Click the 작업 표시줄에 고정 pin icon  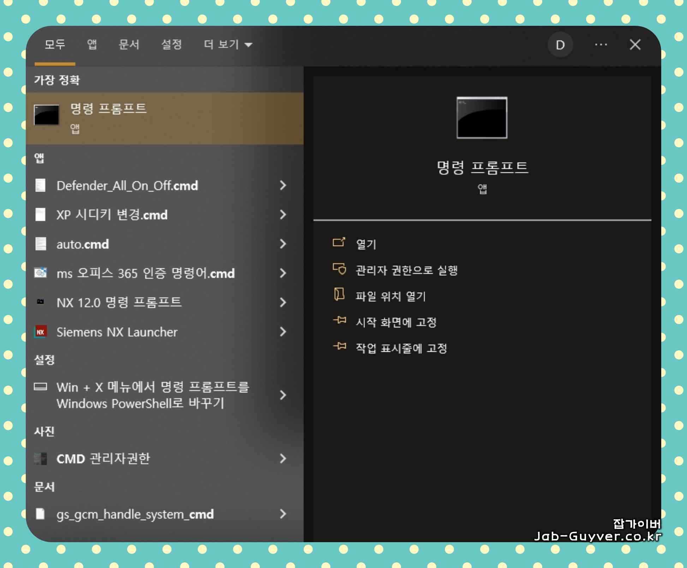tap(340, 346)
